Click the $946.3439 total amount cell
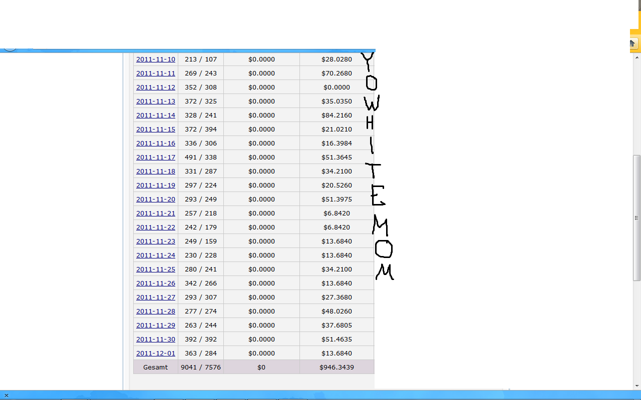The image size is (641, 400). click(x=337, y=367)
